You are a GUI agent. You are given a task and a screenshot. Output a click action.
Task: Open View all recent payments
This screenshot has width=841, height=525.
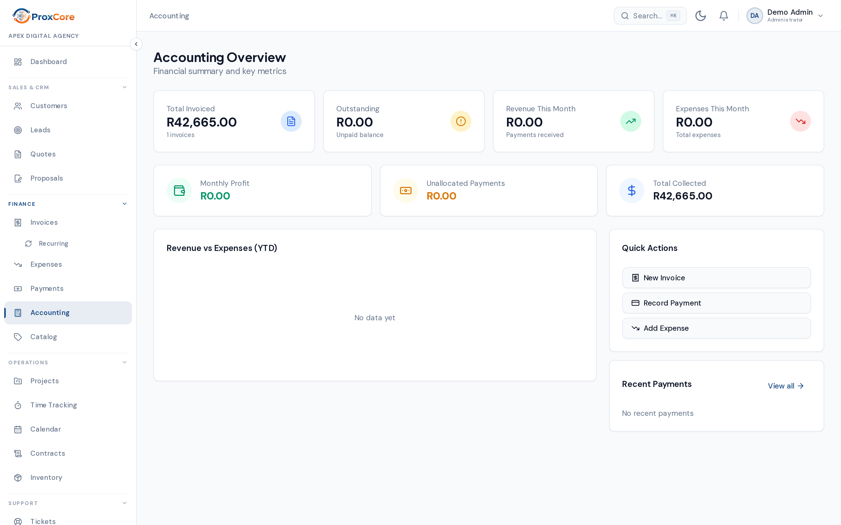(786, 386)
